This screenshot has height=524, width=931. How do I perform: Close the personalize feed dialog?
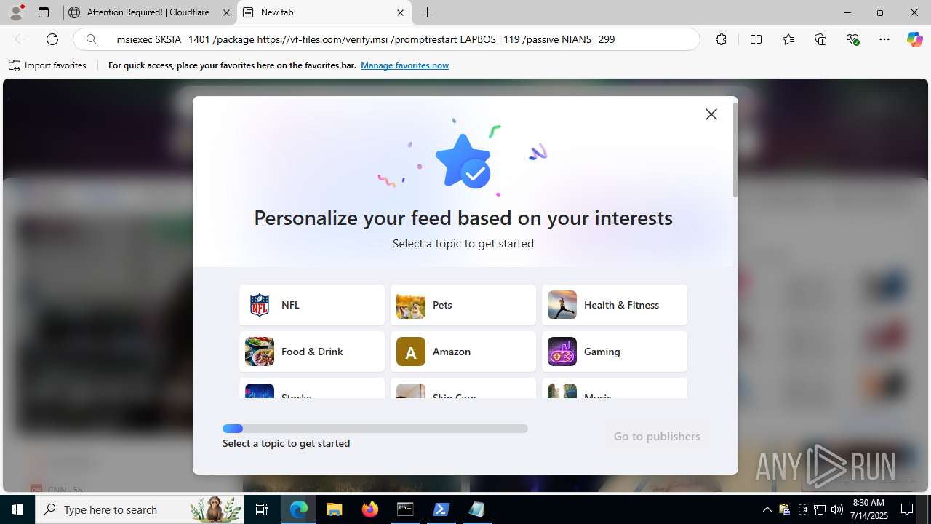coord(711,114)
